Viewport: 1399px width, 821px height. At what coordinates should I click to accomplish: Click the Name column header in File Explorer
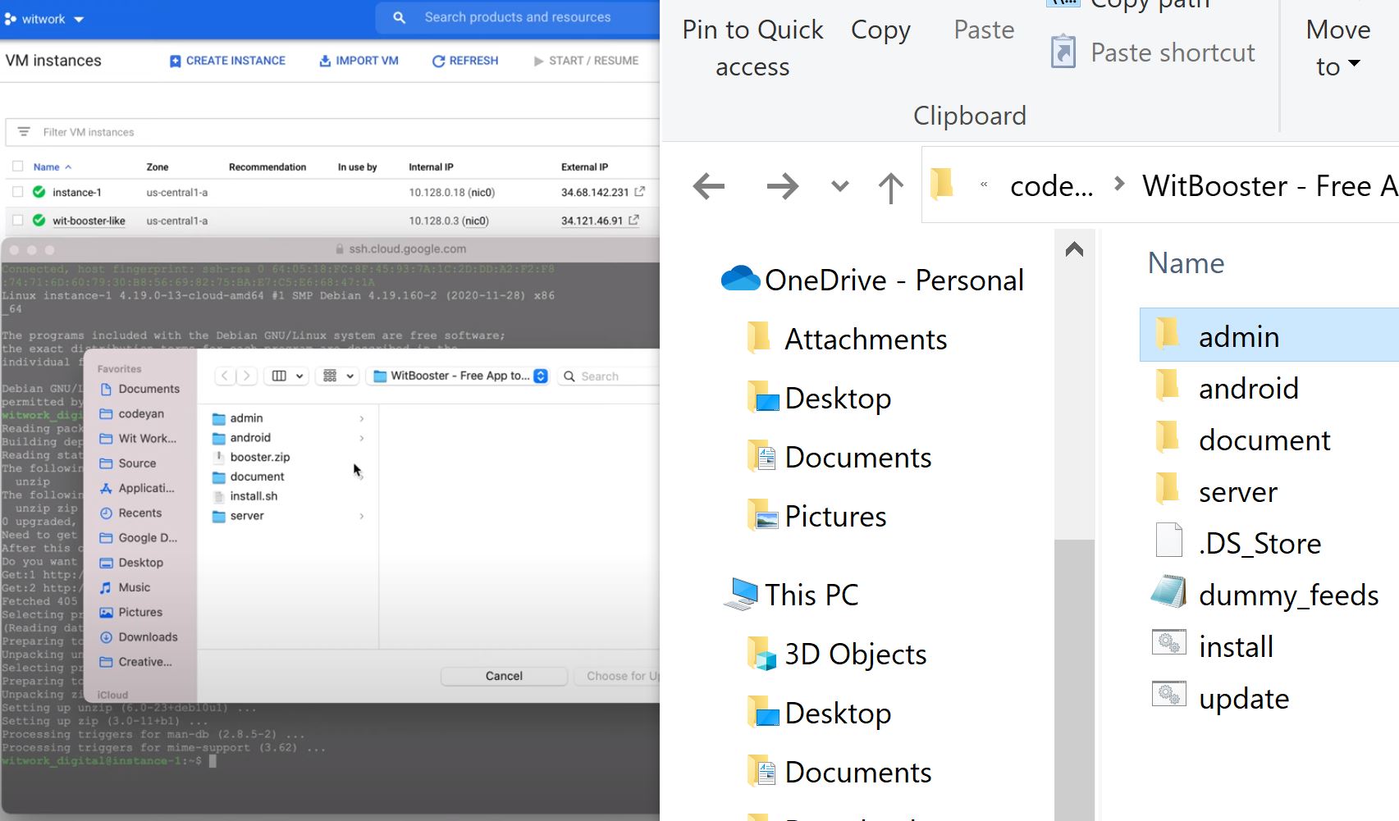coord(1186,263)
